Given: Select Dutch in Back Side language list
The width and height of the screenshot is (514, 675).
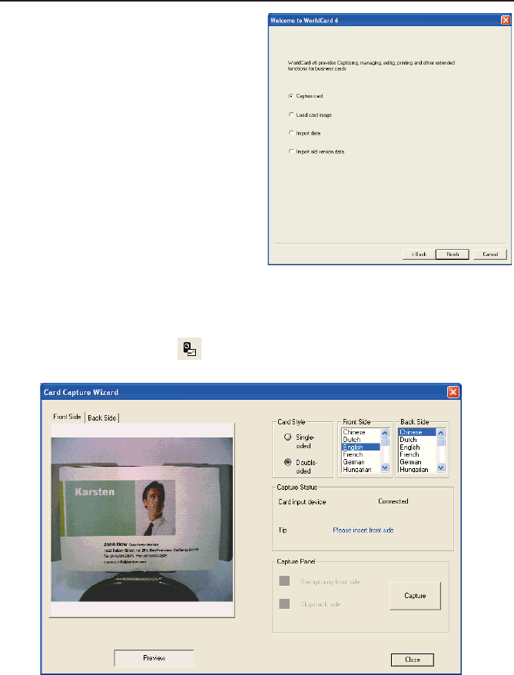Looking at the screenshot, I should pyautogui.click(x=416, y=440).
